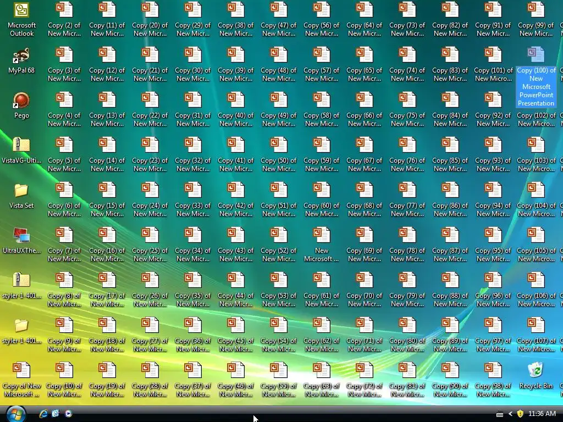Select the Copy (61) presentation file
563x422 pixels.
[322, 290]
